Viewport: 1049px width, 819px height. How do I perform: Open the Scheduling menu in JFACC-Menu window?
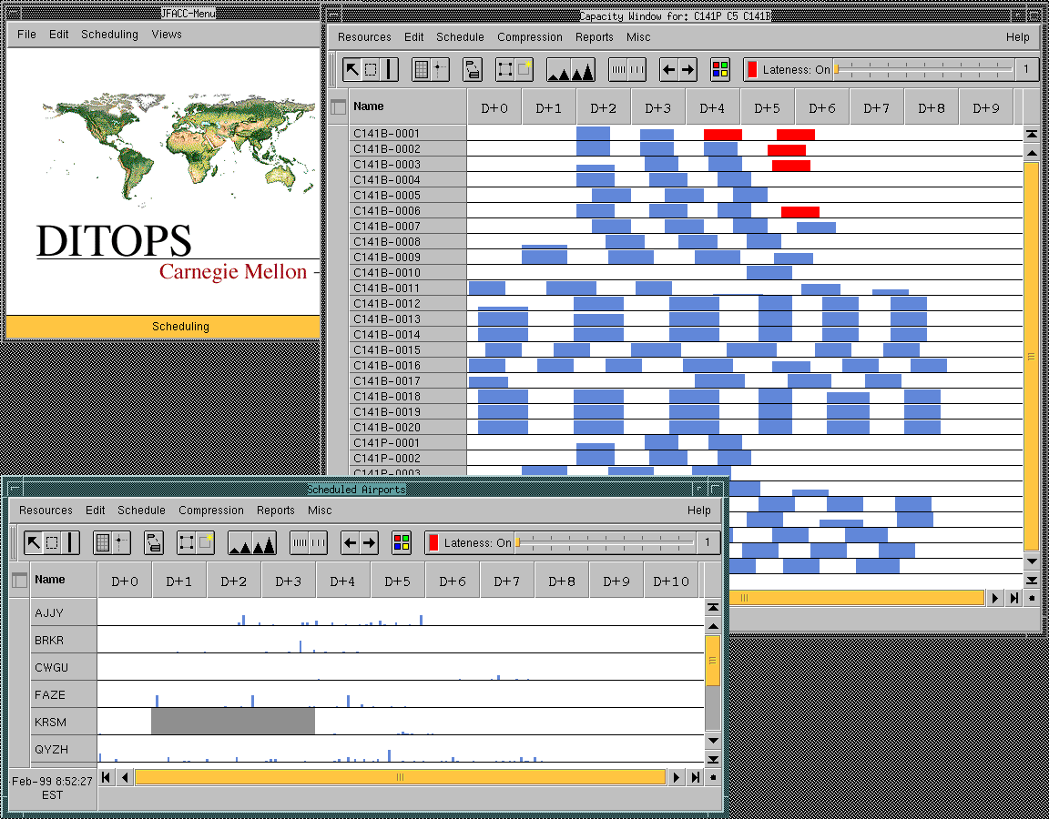point(109,35)
